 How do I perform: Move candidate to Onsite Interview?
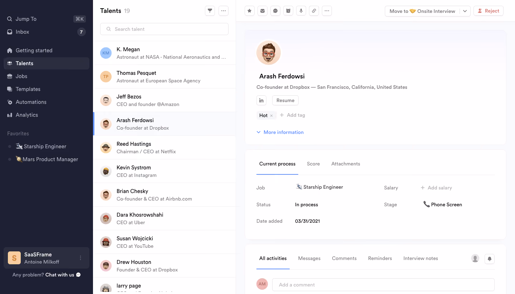point(422,11)
